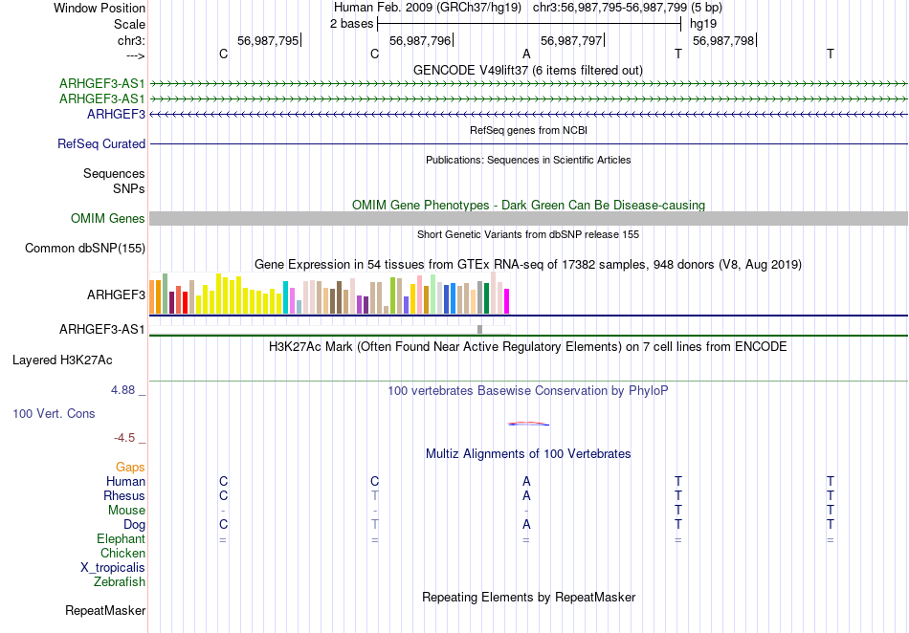The width and height of the screenshot is (909, 633).
Task: Click the -4.5 PhyloP lower scale value
Action: tap(124, 438)
